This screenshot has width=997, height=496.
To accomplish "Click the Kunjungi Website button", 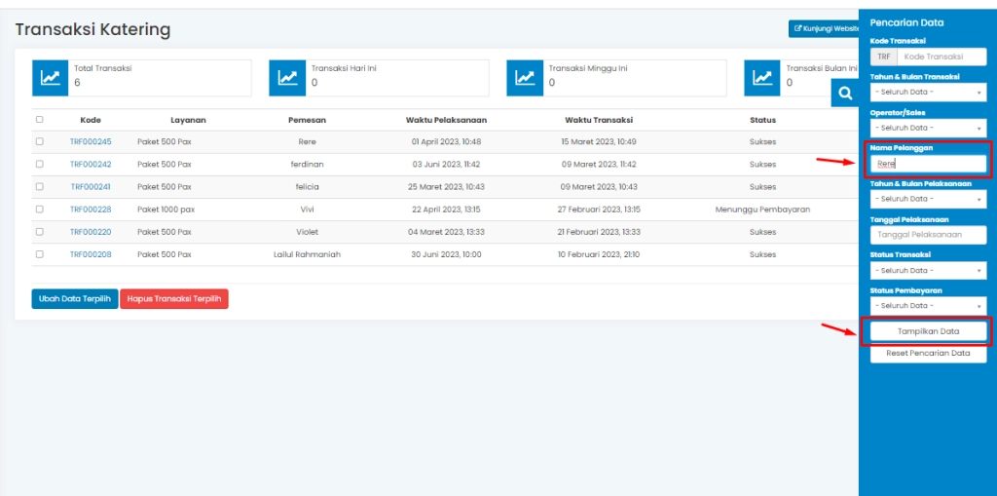I will 824,28.
